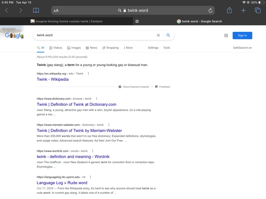
Task: Expand the More search categories menu
Action: [128, 48]
